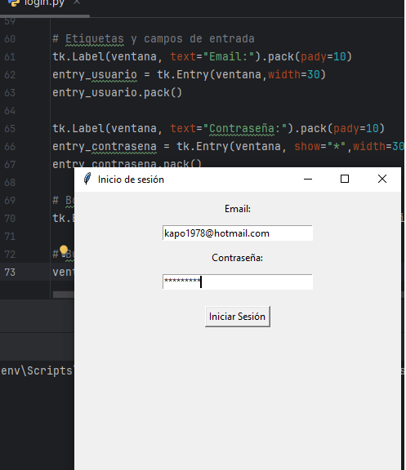The image size is (406, 470).
Task: Click the Tk feather icon in the title bar
Action: click(87, 179)
